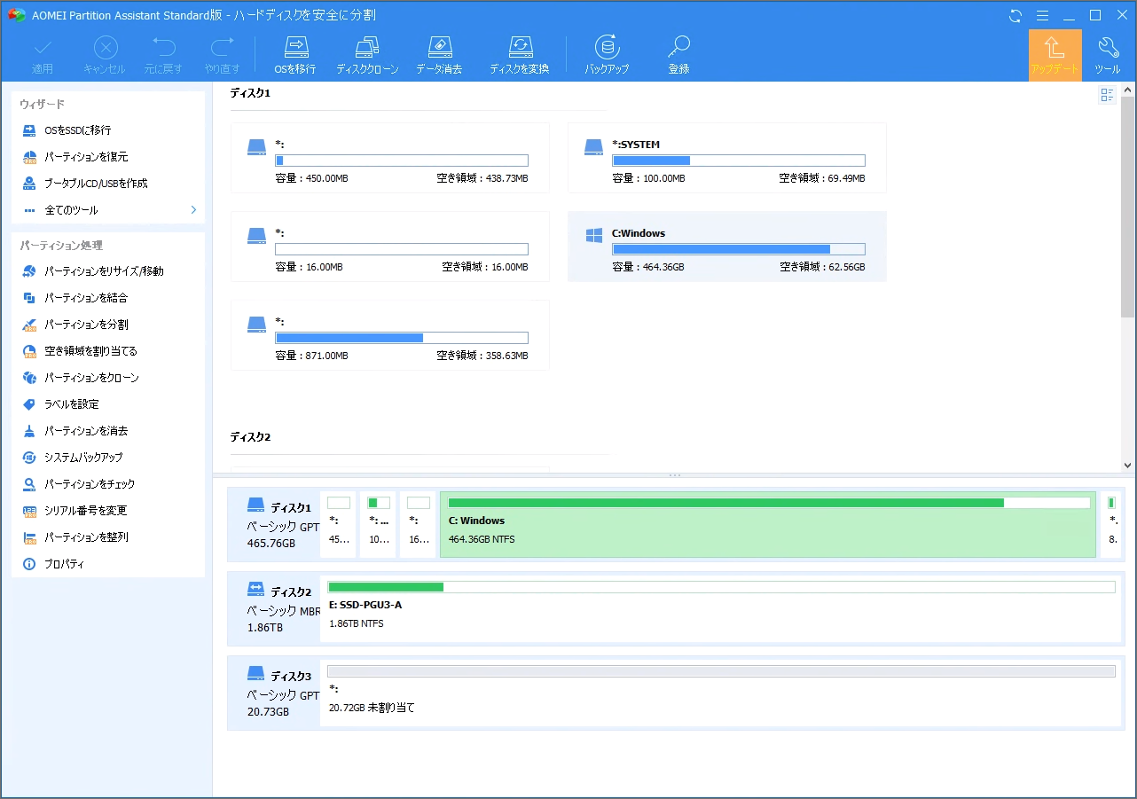
Task: Open the ディスククローン tool
Action: 367,55
